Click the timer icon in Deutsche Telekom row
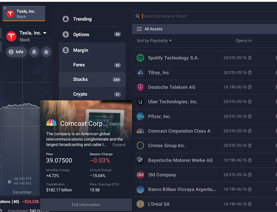Screen dimensions: 277x212 250,87
